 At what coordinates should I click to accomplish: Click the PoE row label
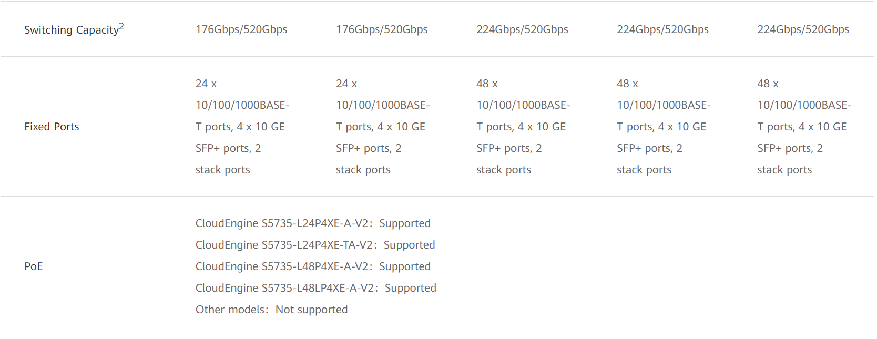click(33, 266)
